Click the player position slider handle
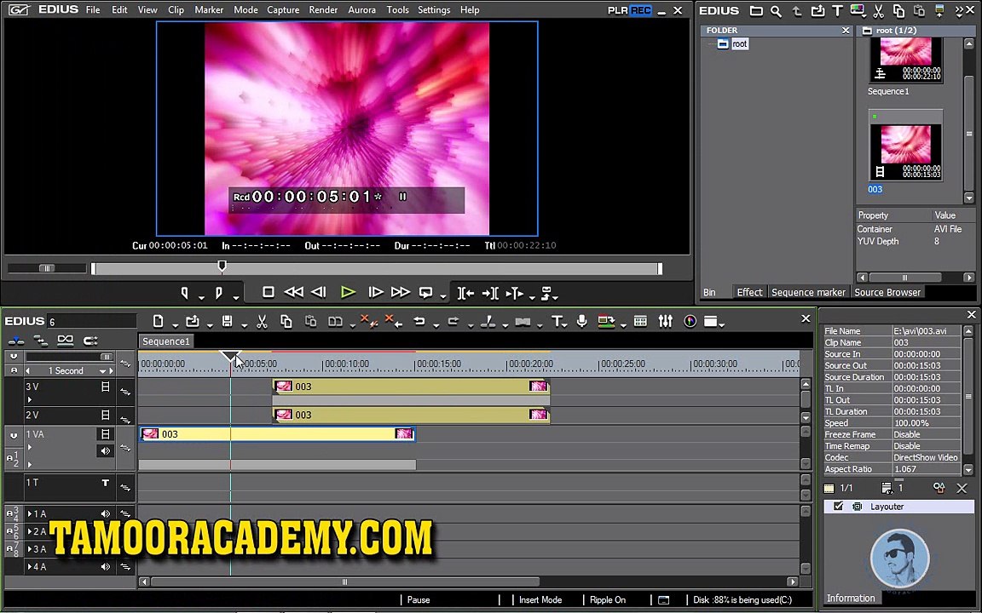This screenshot has height=613, width=982. [222, 266]
